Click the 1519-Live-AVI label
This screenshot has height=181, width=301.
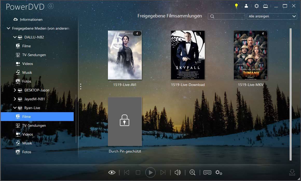pyautogui.click(x=125, y=85)
